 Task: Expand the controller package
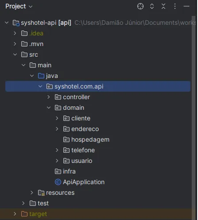point(48,97)
